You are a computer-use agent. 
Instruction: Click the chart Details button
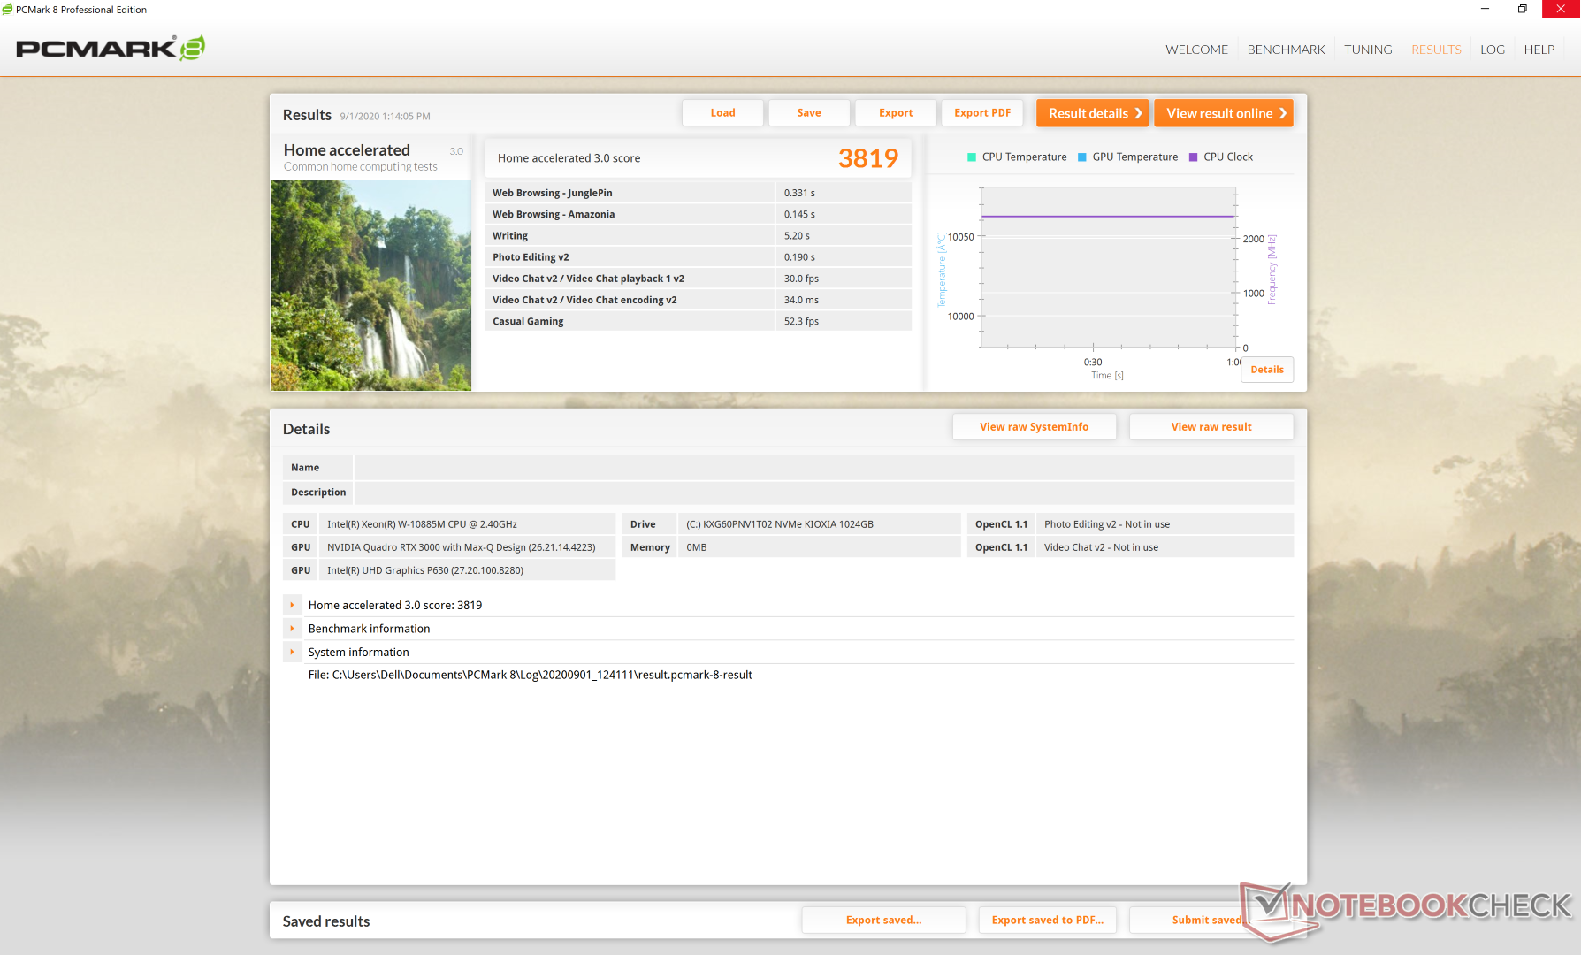[x=1266, y=370]
